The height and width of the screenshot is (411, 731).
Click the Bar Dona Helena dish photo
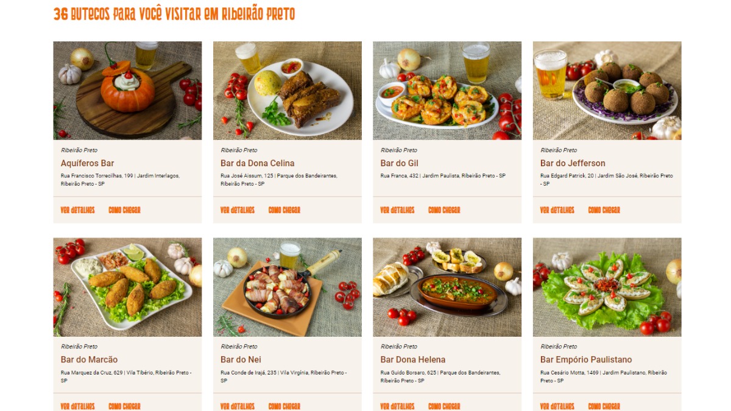coord(447,287)
